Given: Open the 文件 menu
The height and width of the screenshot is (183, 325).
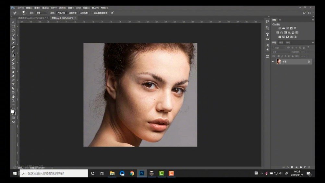Looking at the screenshot, I should [x=20, y=7].
